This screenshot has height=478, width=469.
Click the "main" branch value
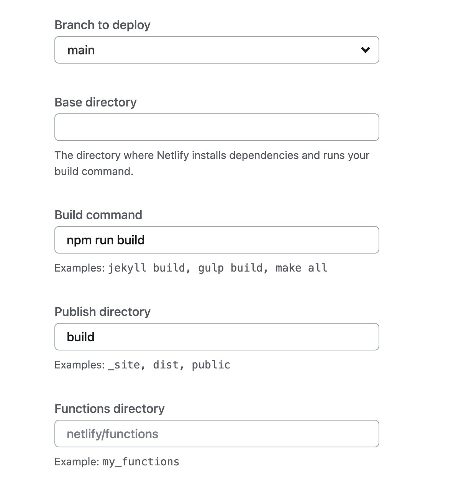[81, 50]
